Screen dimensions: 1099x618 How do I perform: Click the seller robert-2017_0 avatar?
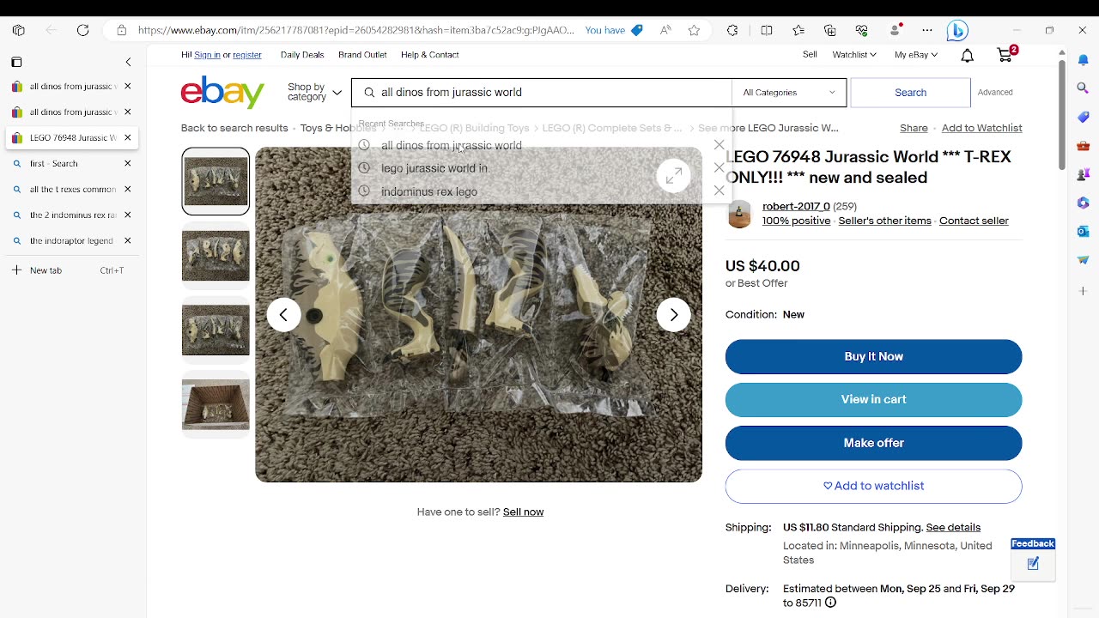(739, 214)
